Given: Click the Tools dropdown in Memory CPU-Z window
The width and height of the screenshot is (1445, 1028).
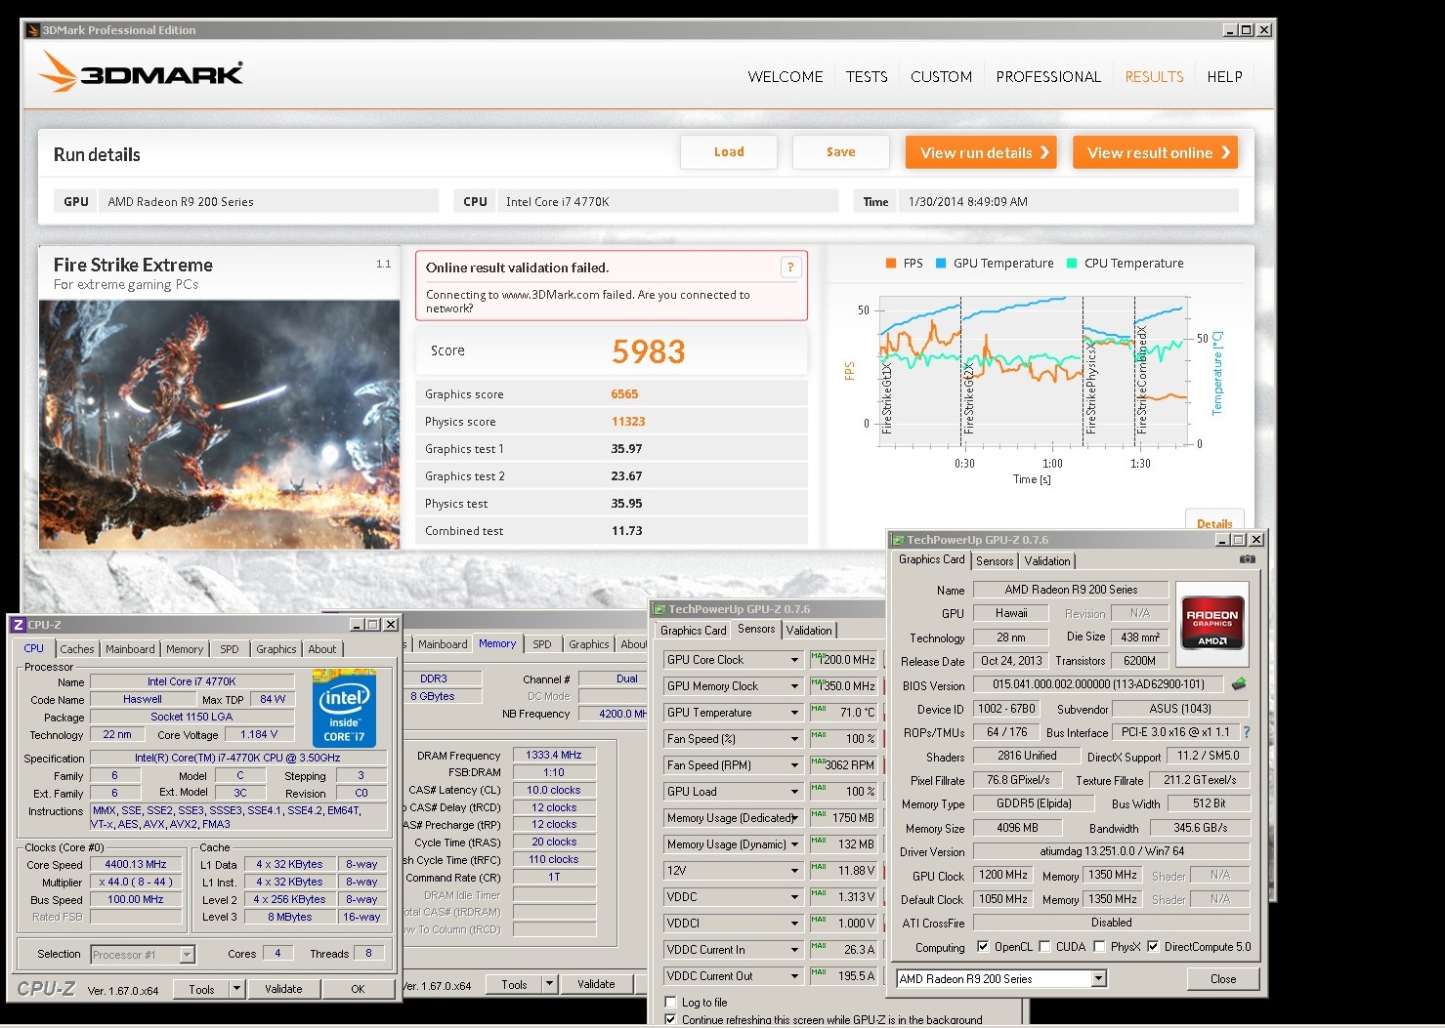Looking at the screenshot, I should point(523,985).
